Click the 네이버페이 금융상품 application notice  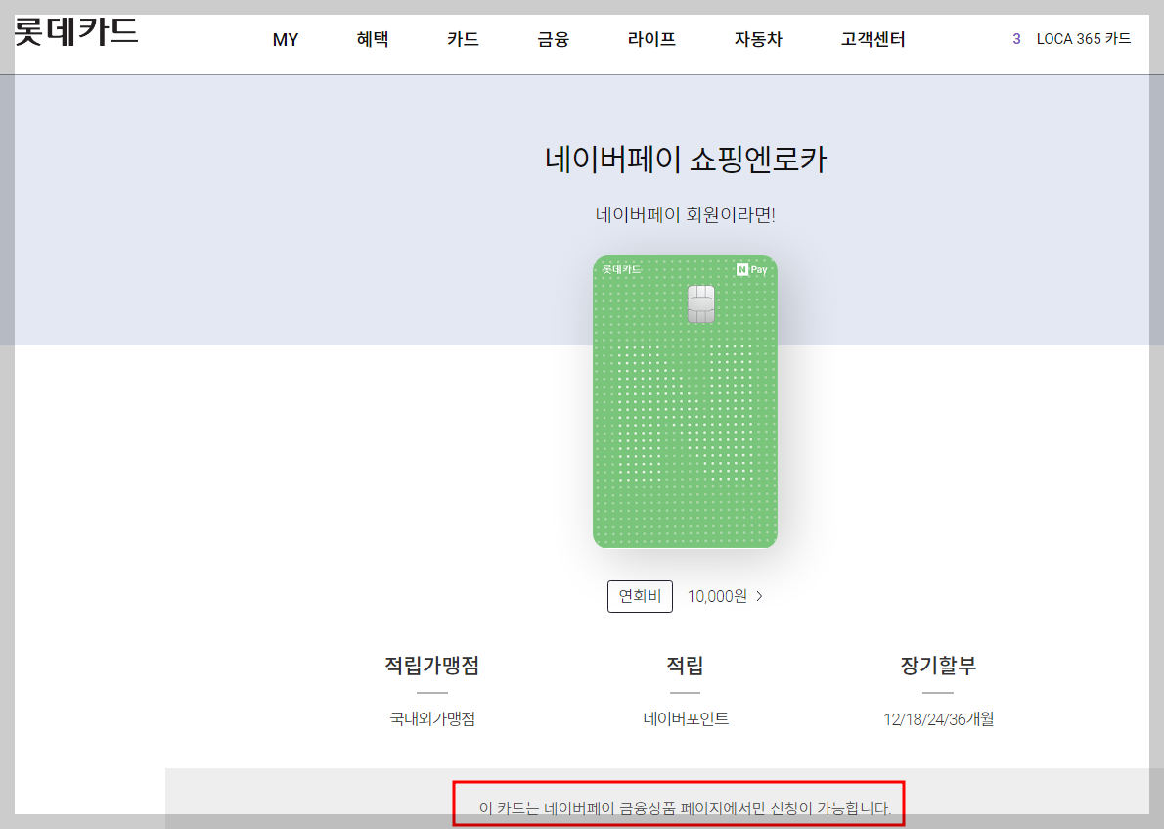(685, 807)
